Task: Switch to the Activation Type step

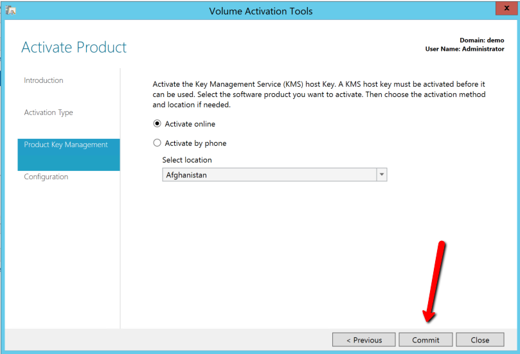Action: coord(48,112)
